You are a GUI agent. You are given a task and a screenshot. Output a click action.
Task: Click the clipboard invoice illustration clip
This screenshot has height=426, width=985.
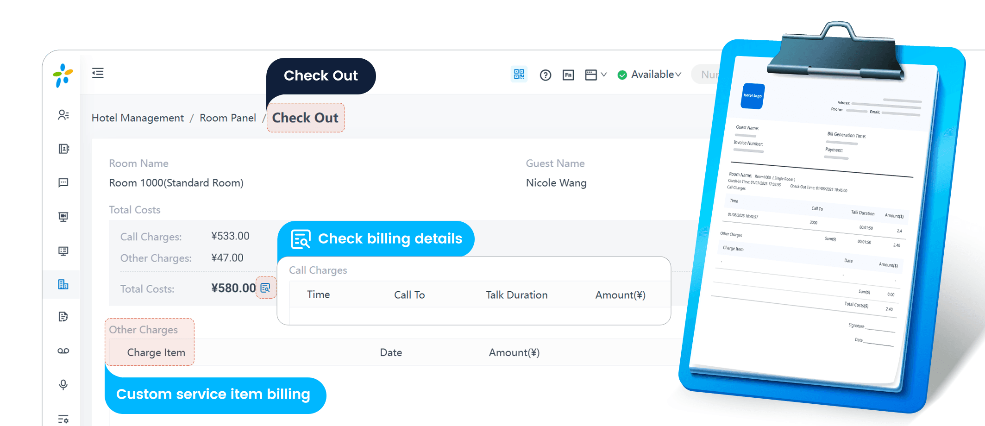coord(836,51)
